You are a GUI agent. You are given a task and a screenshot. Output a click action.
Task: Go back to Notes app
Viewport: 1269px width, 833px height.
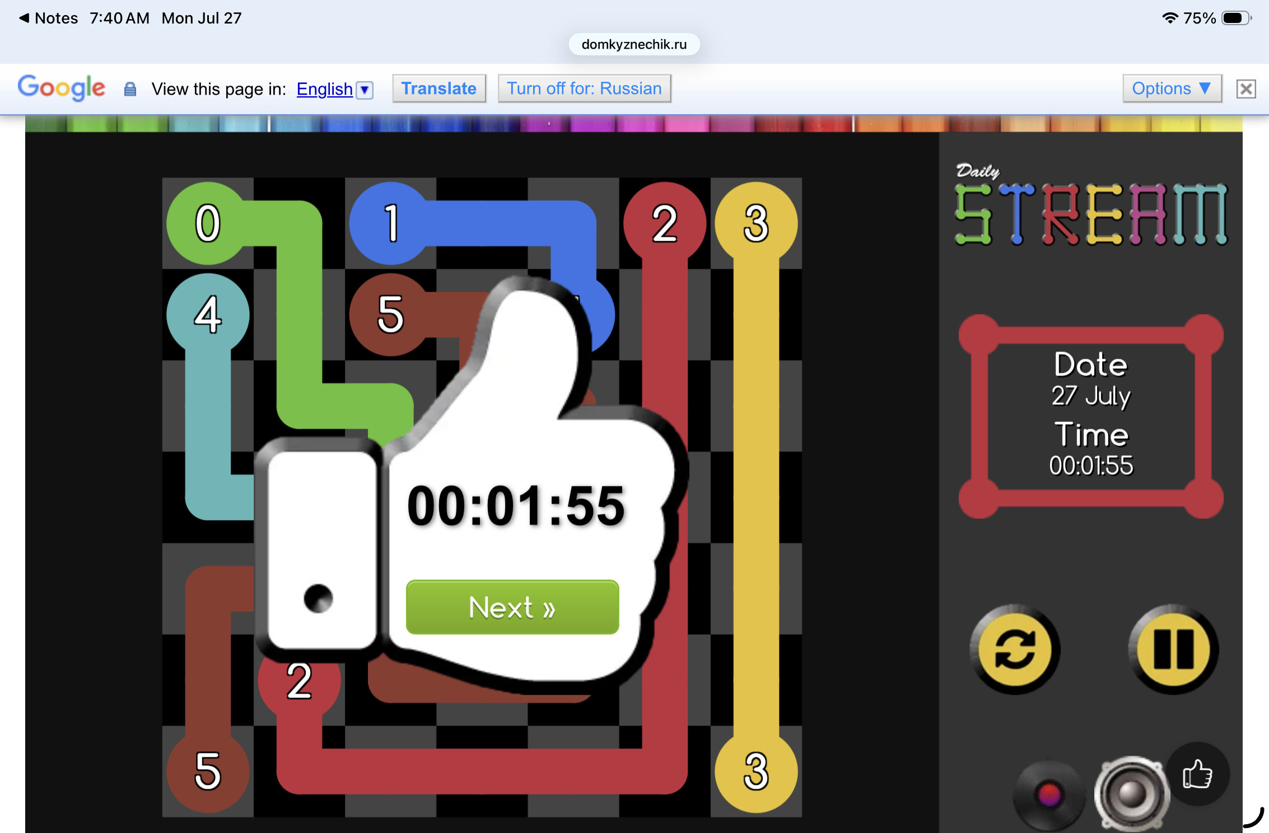coord(49,18)
